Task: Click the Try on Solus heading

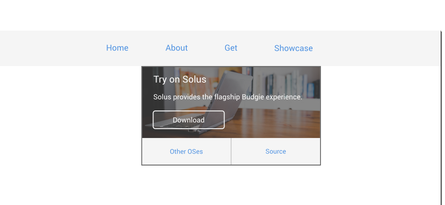Action: coord(180,79)
